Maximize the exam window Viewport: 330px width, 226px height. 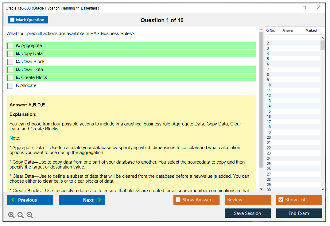coord(304,8)
